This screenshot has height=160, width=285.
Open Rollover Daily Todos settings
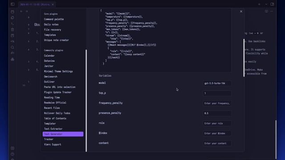[57, 113]
